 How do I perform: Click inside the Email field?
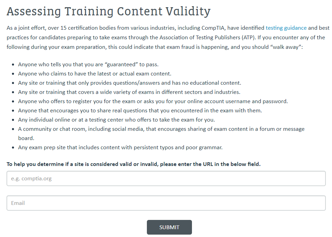[166, 203]
